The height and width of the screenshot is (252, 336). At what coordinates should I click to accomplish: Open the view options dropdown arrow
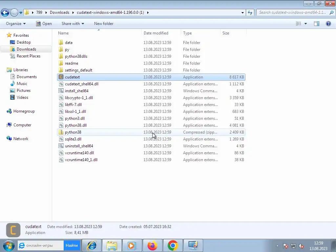point(305,24)
